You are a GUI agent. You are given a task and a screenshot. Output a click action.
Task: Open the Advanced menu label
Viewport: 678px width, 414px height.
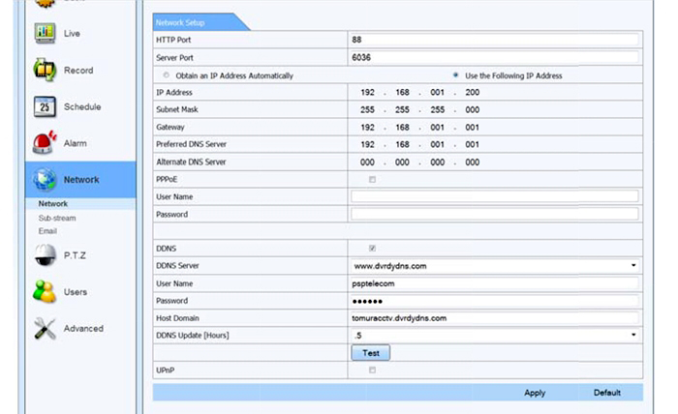83,329
